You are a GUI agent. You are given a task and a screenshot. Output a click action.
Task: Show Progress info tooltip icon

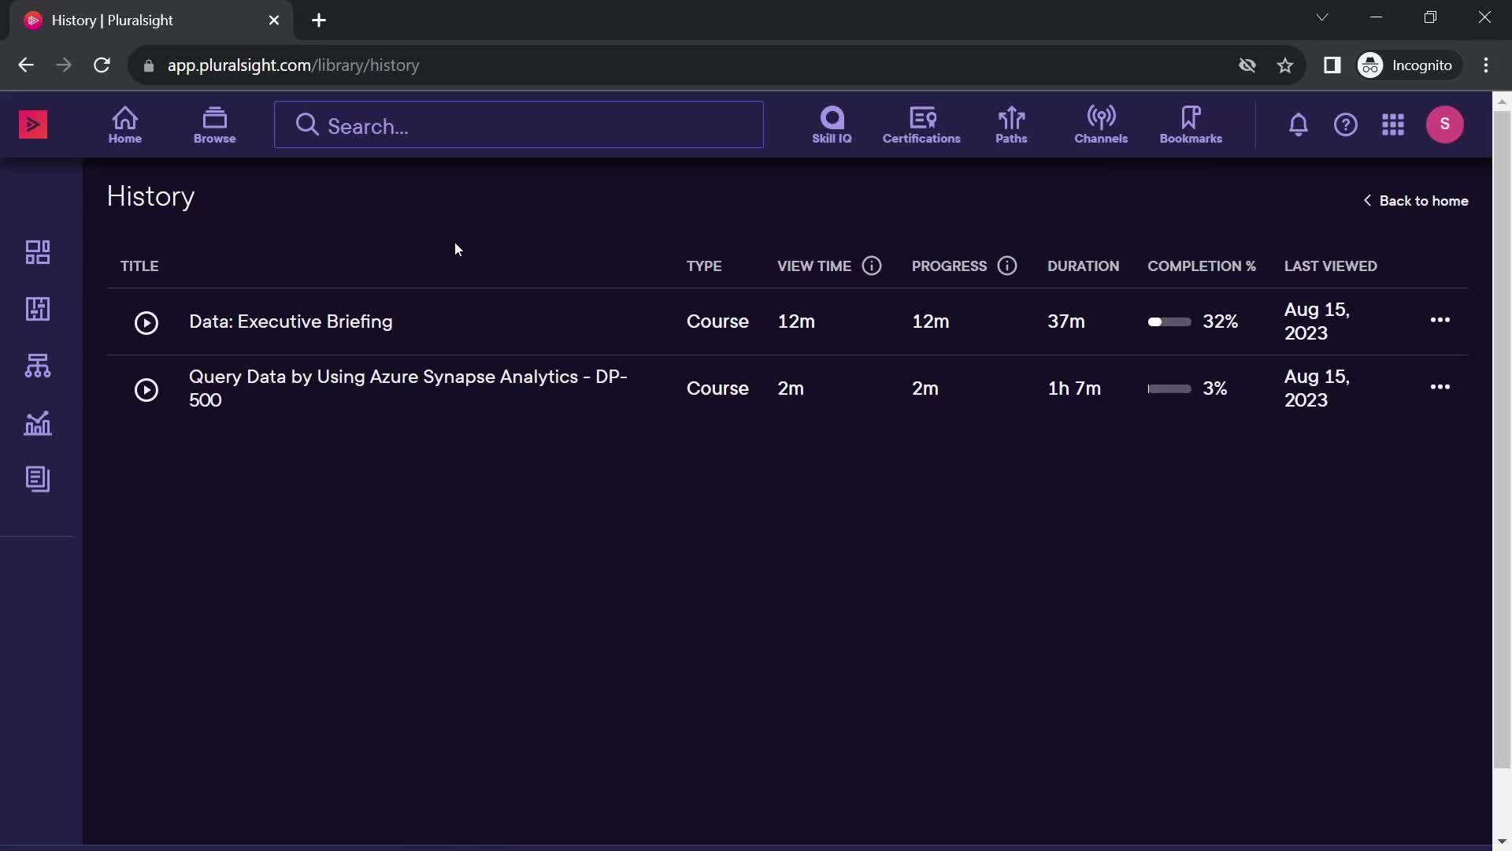coord(1007,266)
